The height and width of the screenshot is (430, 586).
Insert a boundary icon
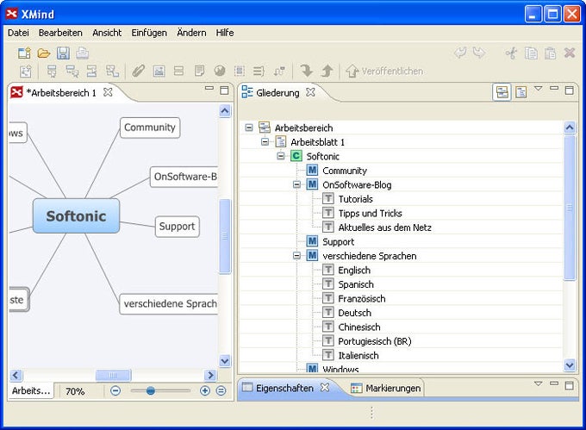[240, 71]
